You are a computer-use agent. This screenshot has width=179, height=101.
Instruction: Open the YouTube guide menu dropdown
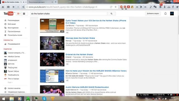[x=19, y=14]
